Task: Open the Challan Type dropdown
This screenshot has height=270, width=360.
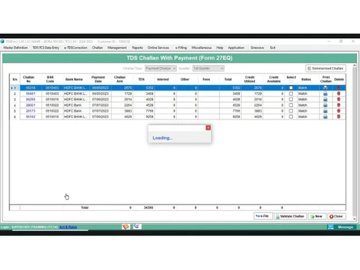Action: [x=161, y=68]
